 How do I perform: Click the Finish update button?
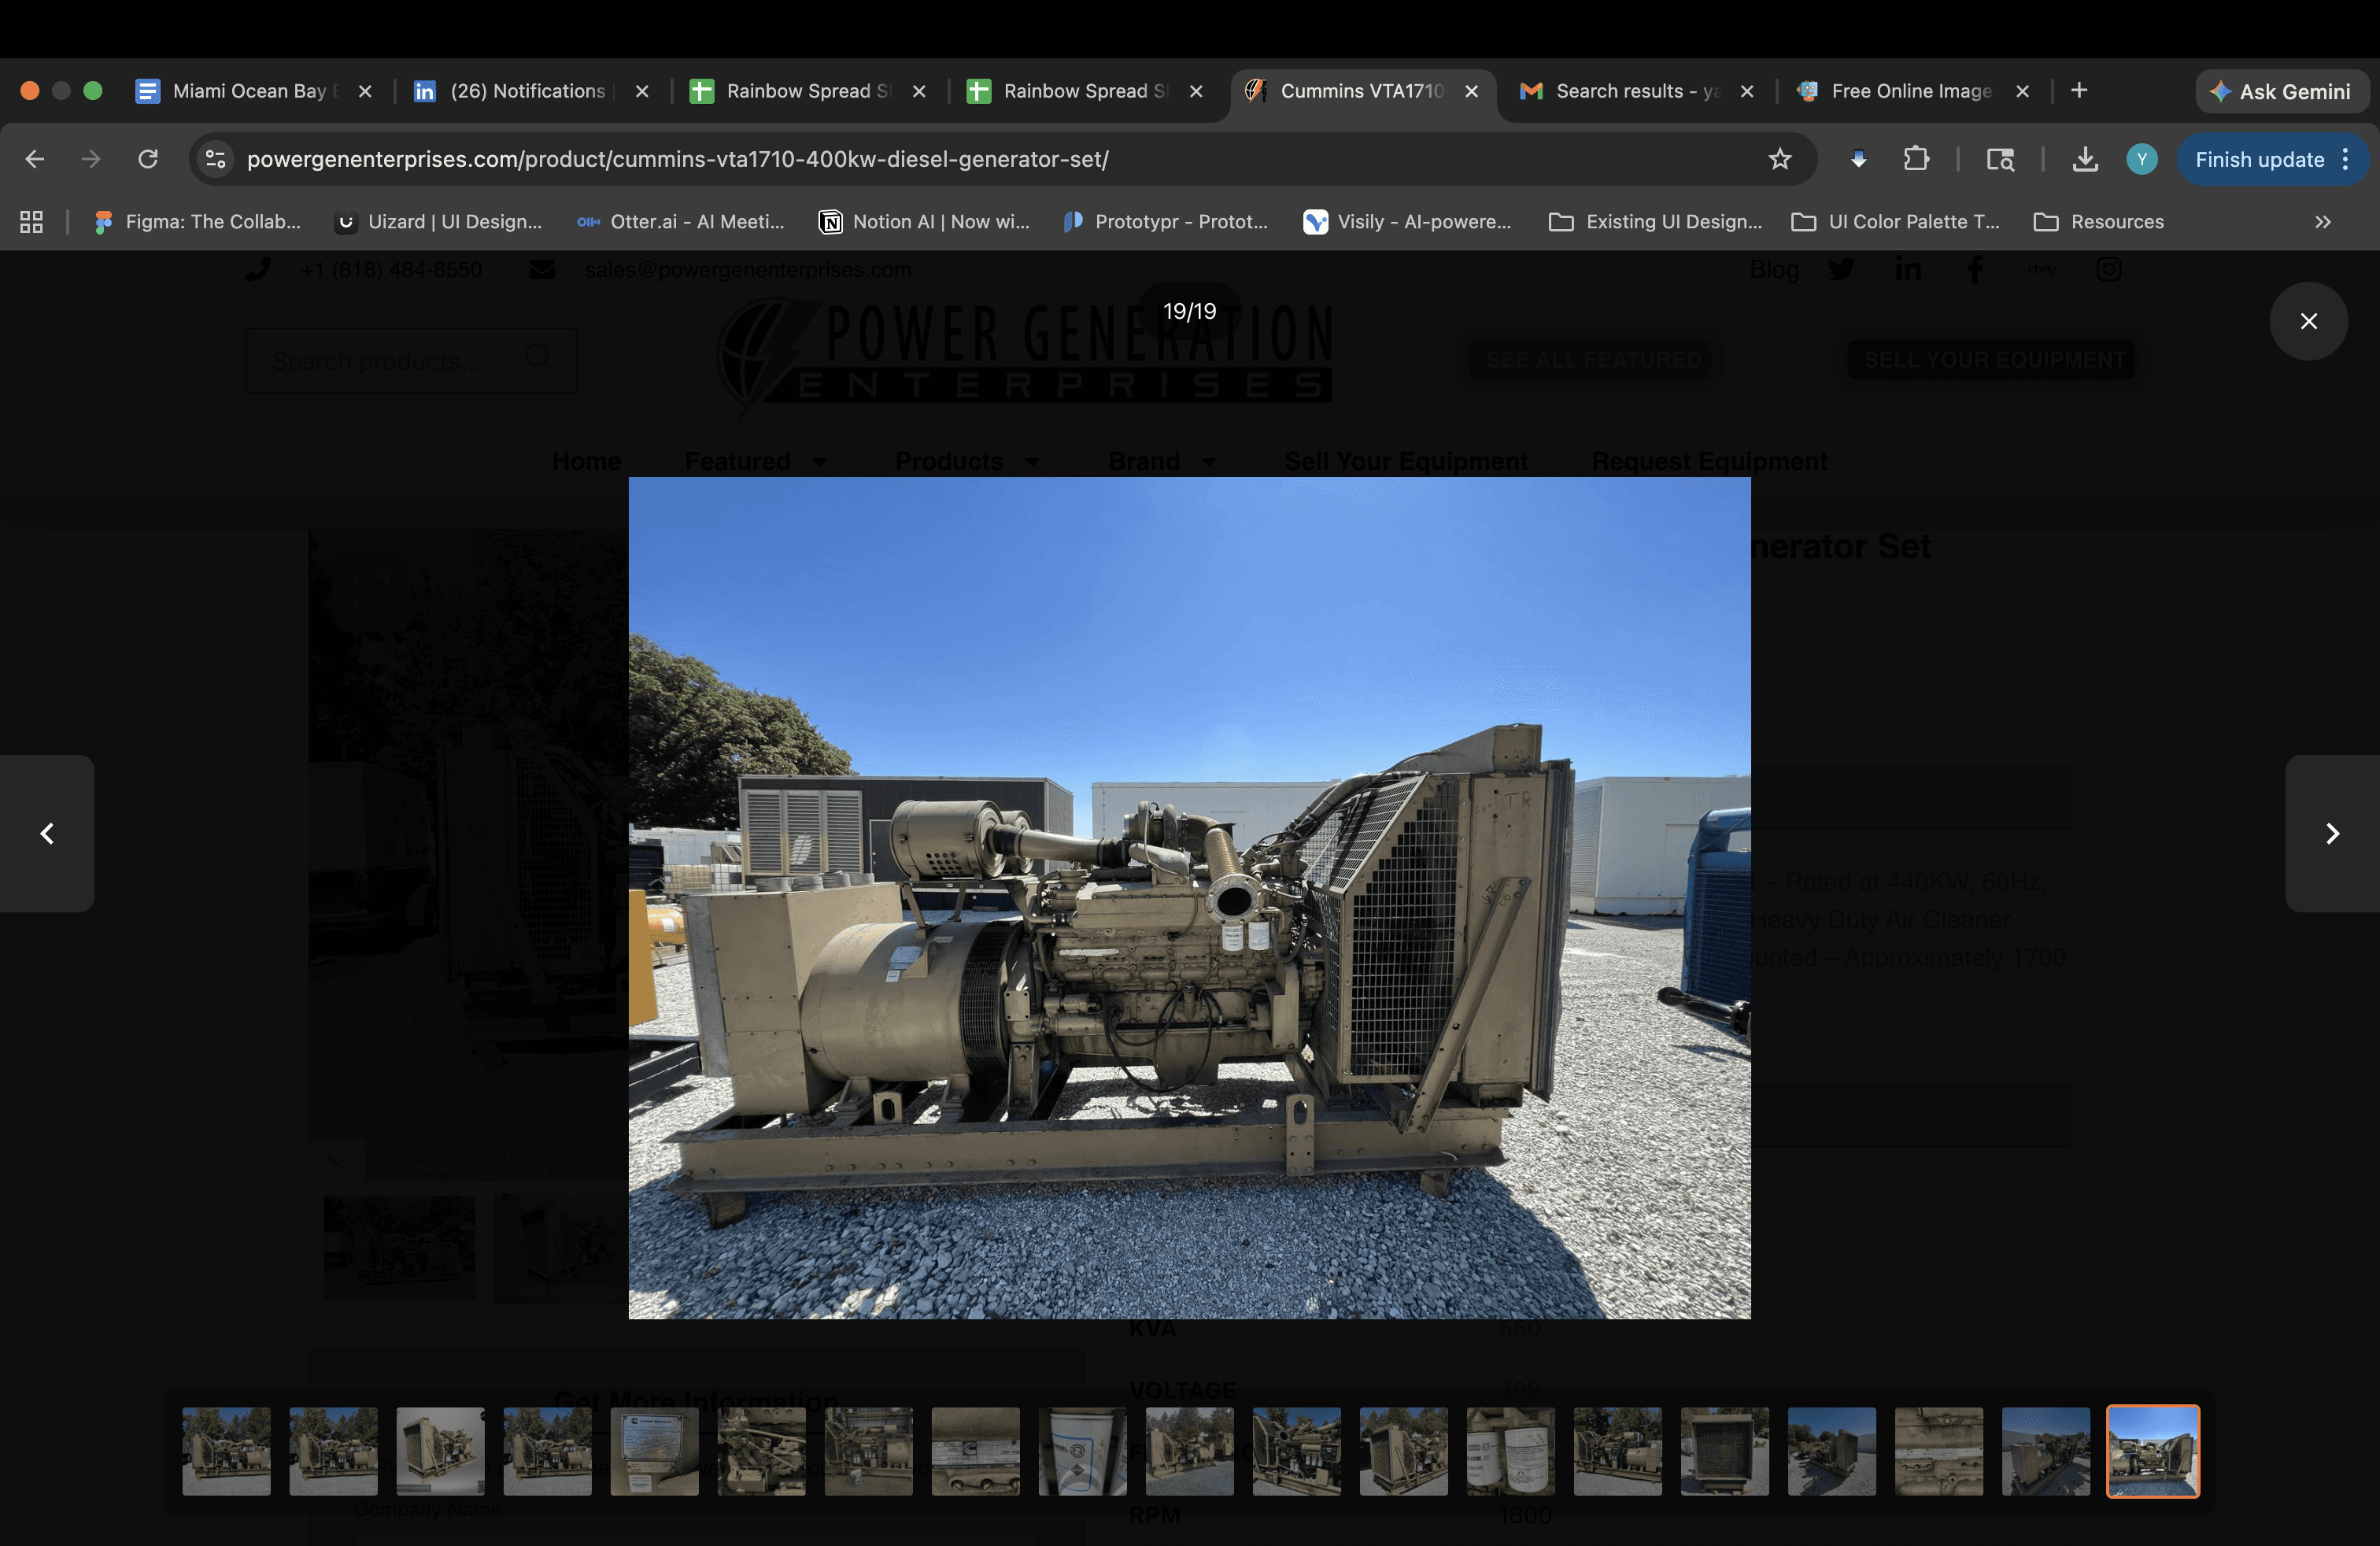click(x=2259, y=159)
